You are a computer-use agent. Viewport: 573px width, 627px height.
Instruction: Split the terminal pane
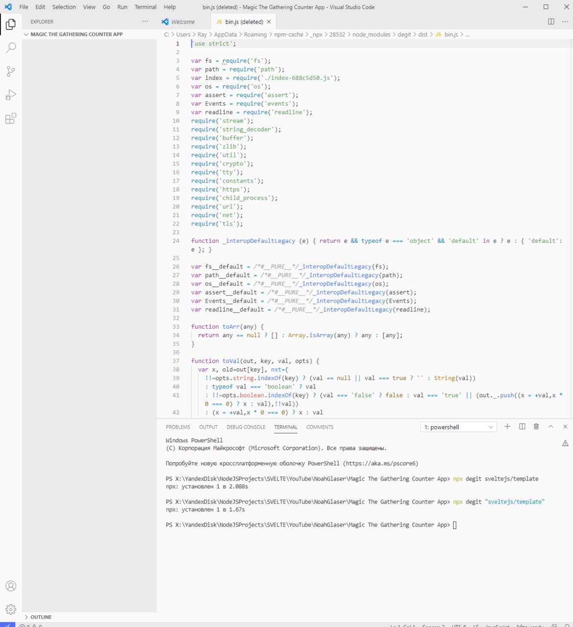point(522,427)
